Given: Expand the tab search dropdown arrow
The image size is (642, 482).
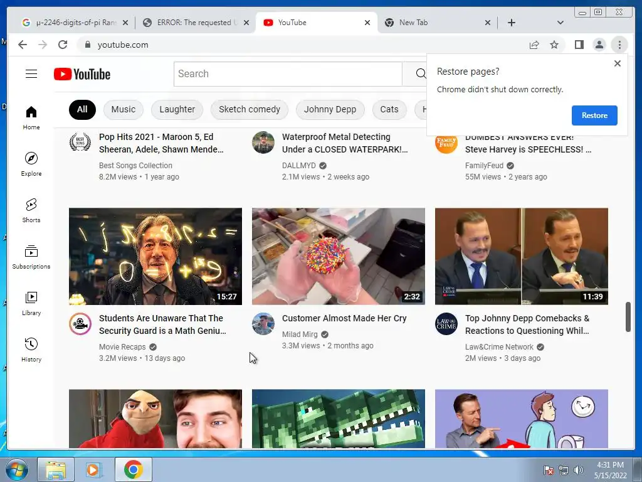Looking at the screenshot, I should coord(560,23).
